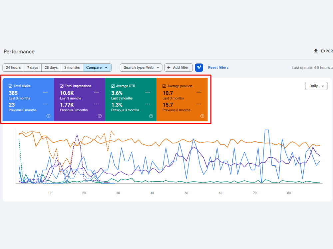Click the 1.3% previous CTR value
The image size is (333, 249).
click(x=117, y=105)
